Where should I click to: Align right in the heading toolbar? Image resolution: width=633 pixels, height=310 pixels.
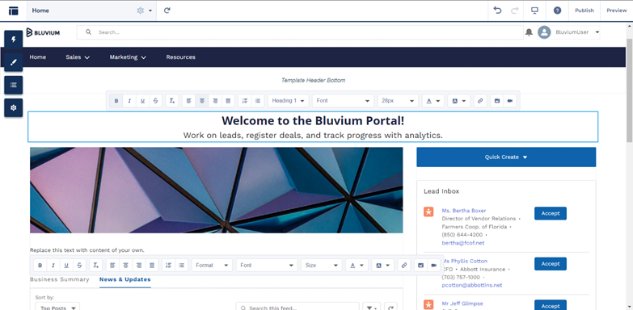[215, 101]
